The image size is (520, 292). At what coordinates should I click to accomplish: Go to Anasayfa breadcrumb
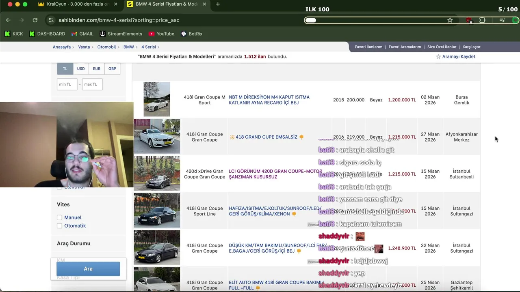click(x=62, y=47)
